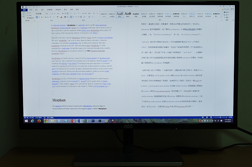Viewport: 252px width, 167px height.
Task: Open the References ribbon tab
Action: [58, 10]
